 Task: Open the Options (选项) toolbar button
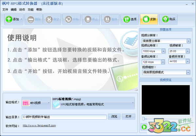coord(130,20)
